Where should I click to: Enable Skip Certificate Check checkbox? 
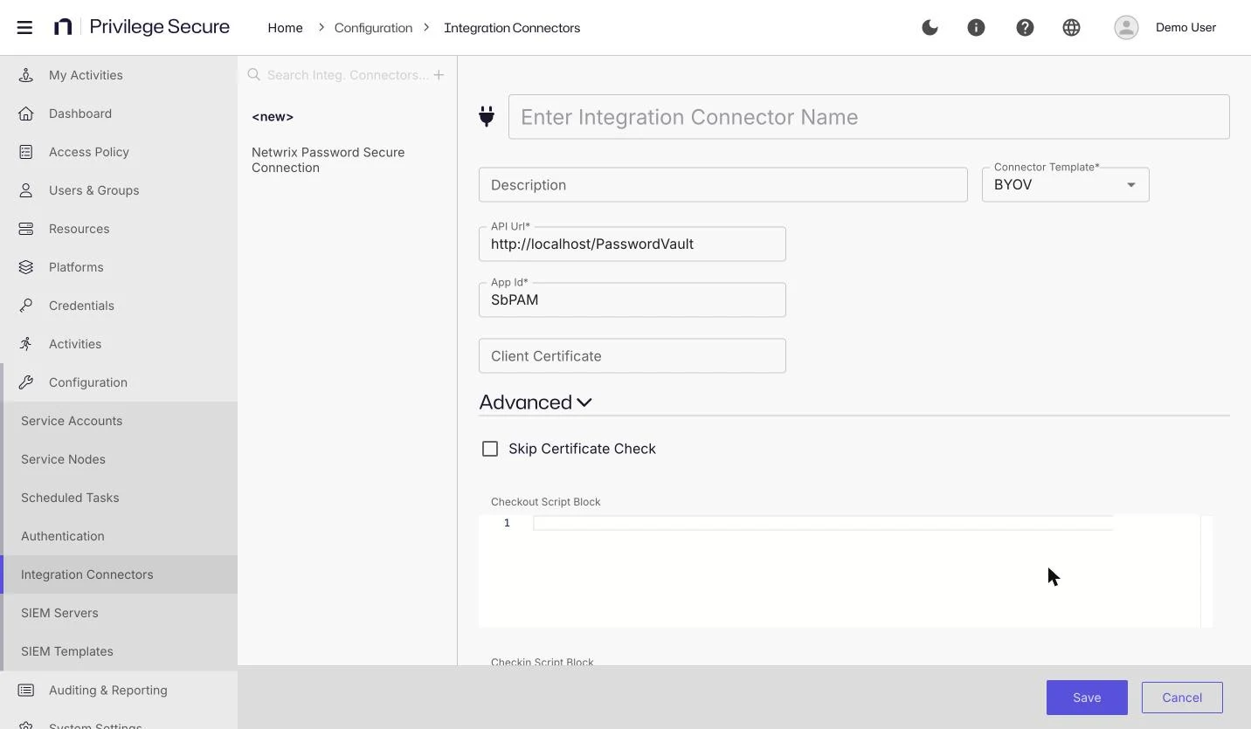tap(490, 449)
